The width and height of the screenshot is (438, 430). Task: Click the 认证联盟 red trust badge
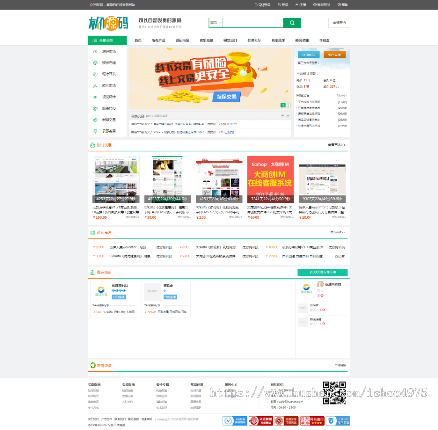[260, 421]
